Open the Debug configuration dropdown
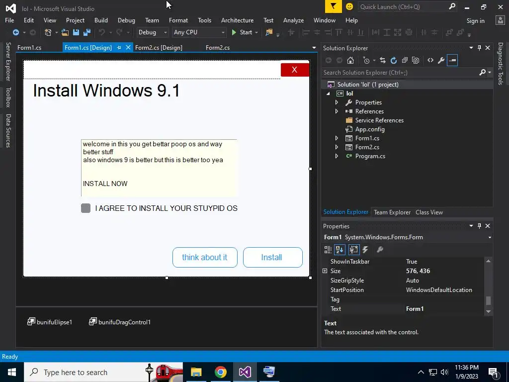 pos(152,32)
